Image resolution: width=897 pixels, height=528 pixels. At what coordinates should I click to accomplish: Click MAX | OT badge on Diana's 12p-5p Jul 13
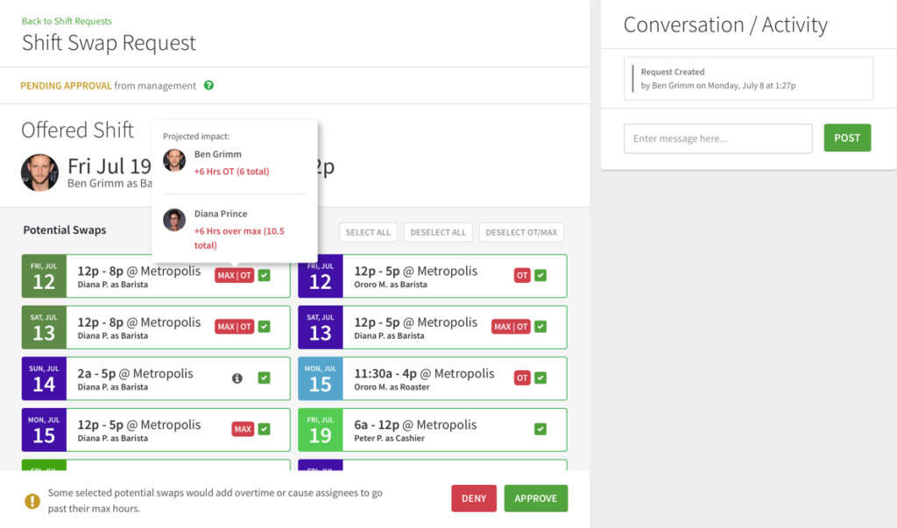tap(511, 327)
